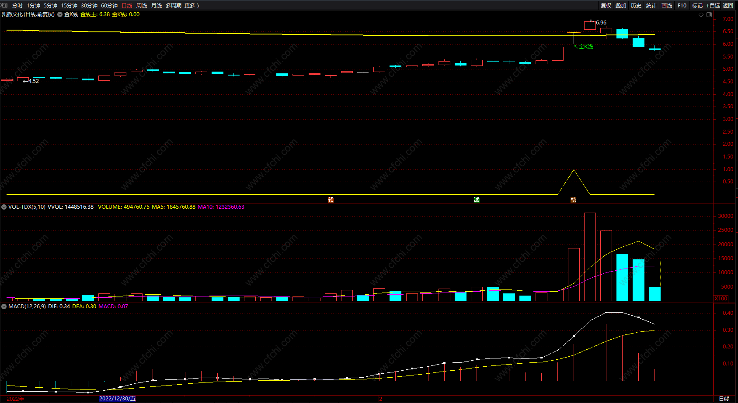Click the tallest red volume bar
Image resolution: width=738 pixels, height=403 pixels.
[590, 257]
